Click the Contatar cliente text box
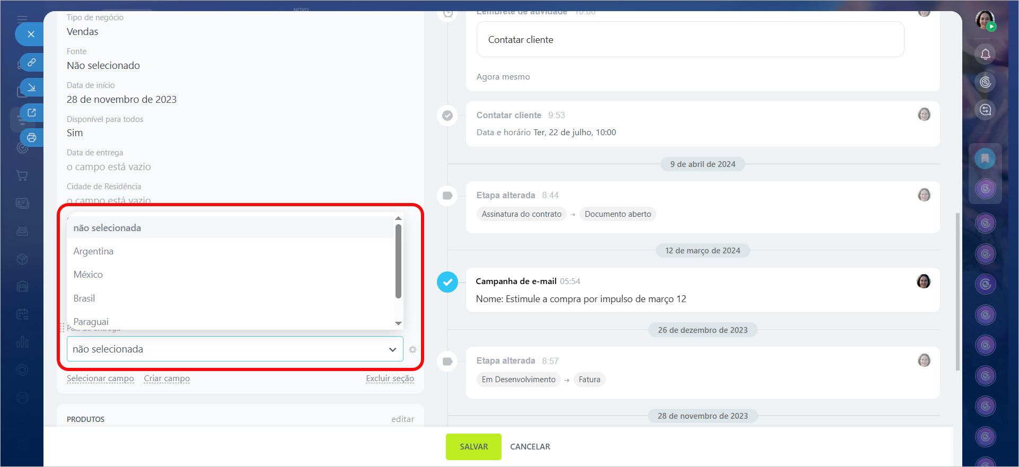 [x=690, y=40]
